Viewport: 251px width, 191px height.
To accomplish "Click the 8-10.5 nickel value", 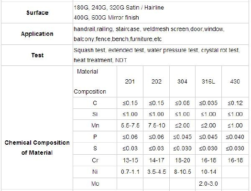I will (183, 172).
